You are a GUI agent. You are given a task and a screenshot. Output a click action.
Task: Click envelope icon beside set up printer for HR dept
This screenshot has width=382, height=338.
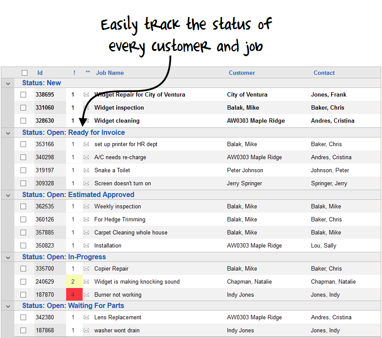pos(86,144)
